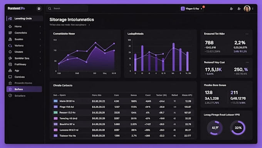Click the 788 value in Encoured card
This screenshot has width=262, height=148.
point(209,43)
